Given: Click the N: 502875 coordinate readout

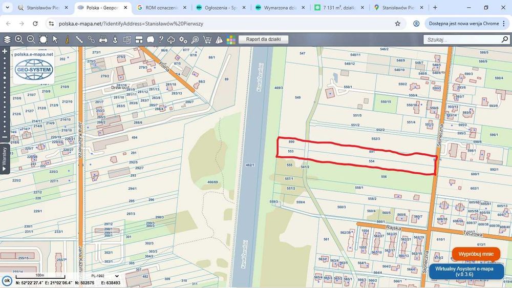Looking at the screenshot, I should 84,283.
